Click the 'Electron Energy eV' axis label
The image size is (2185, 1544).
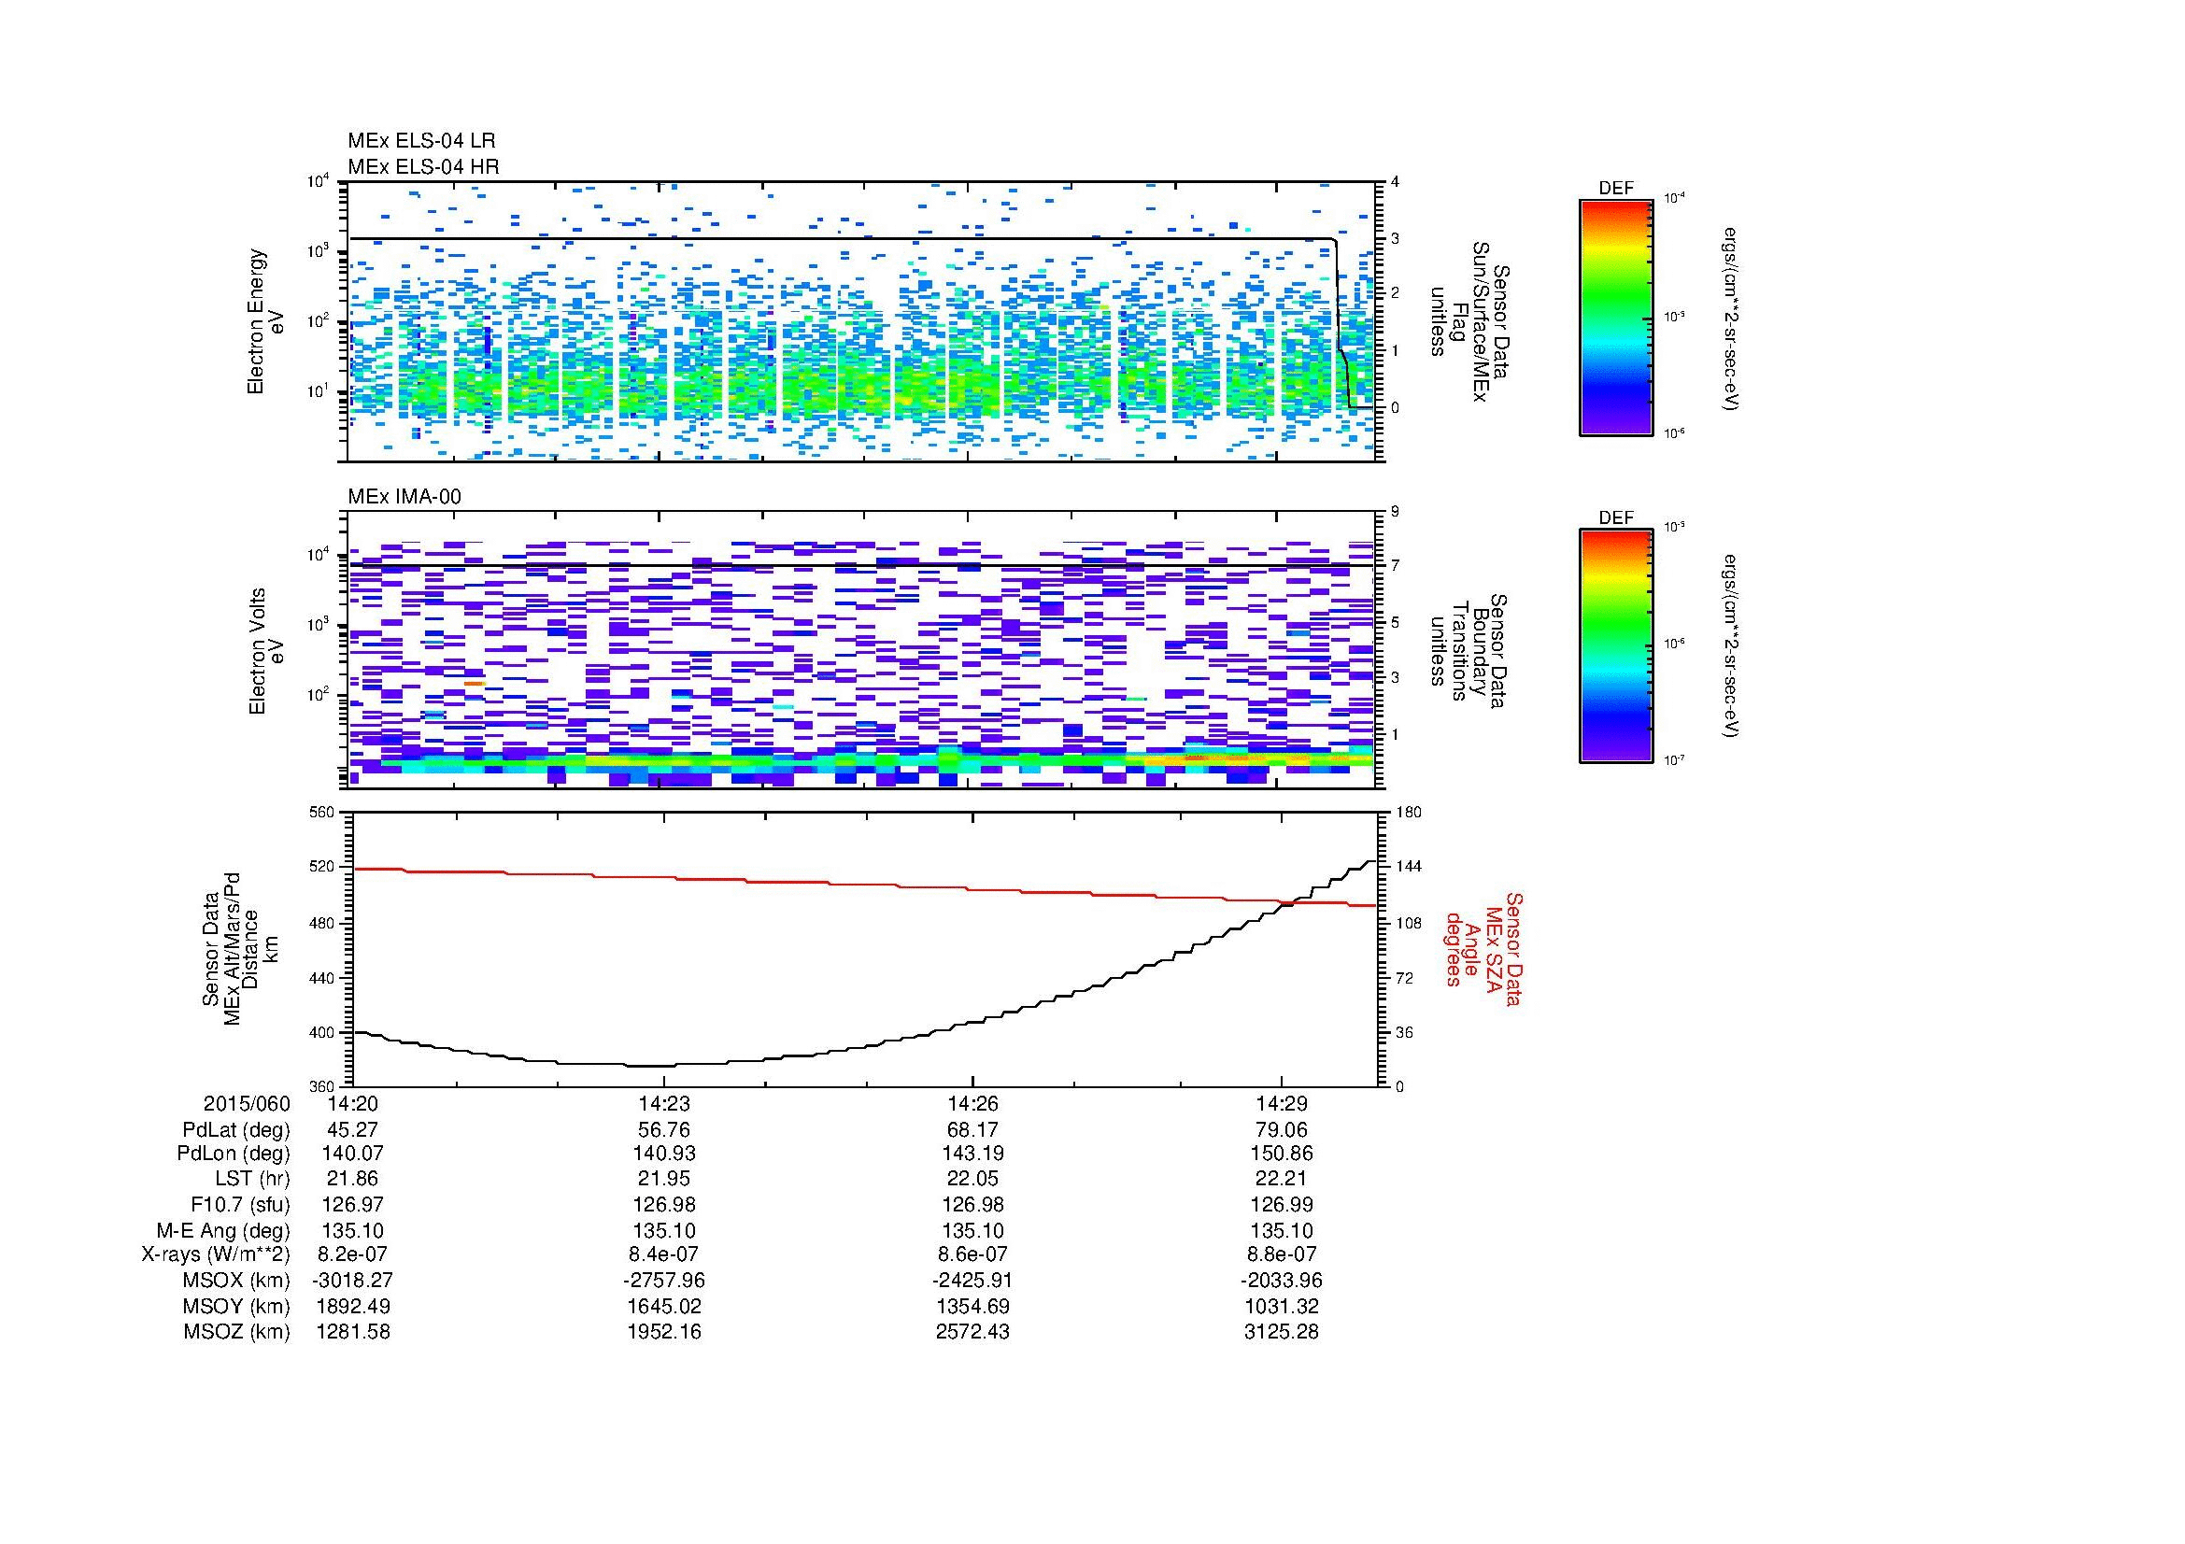265,321
